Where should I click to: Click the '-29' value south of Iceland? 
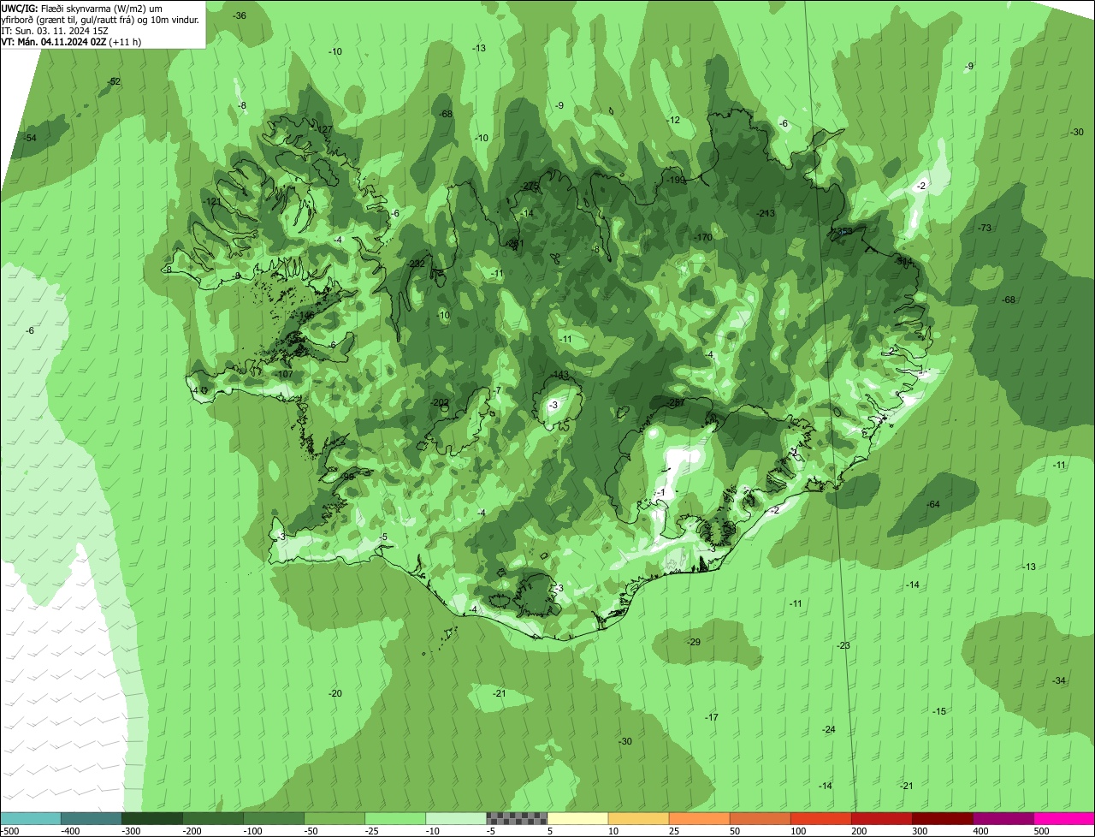point(694,642)
